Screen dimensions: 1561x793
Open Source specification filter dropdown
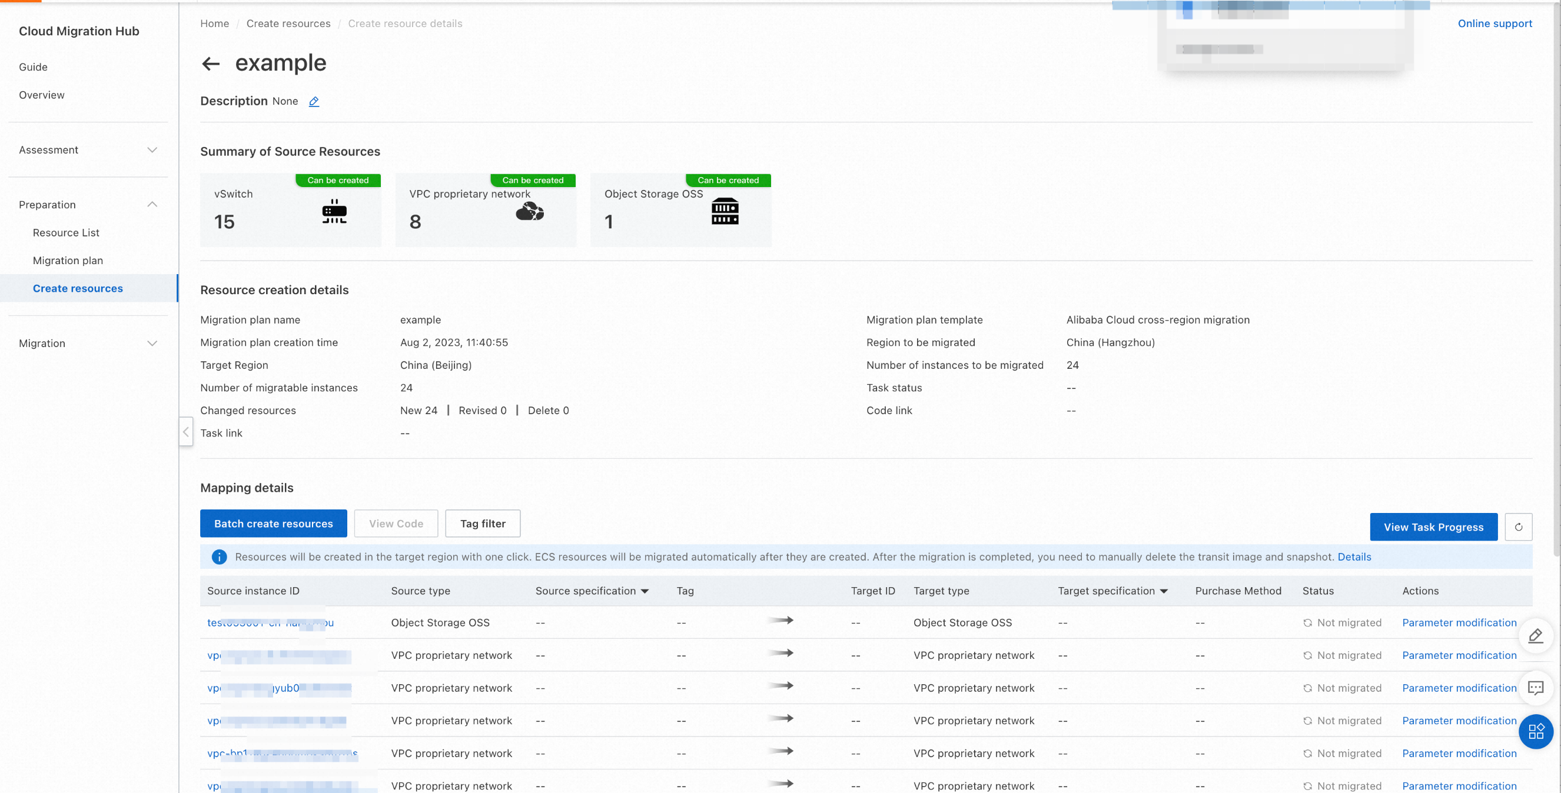click(645, 591)
